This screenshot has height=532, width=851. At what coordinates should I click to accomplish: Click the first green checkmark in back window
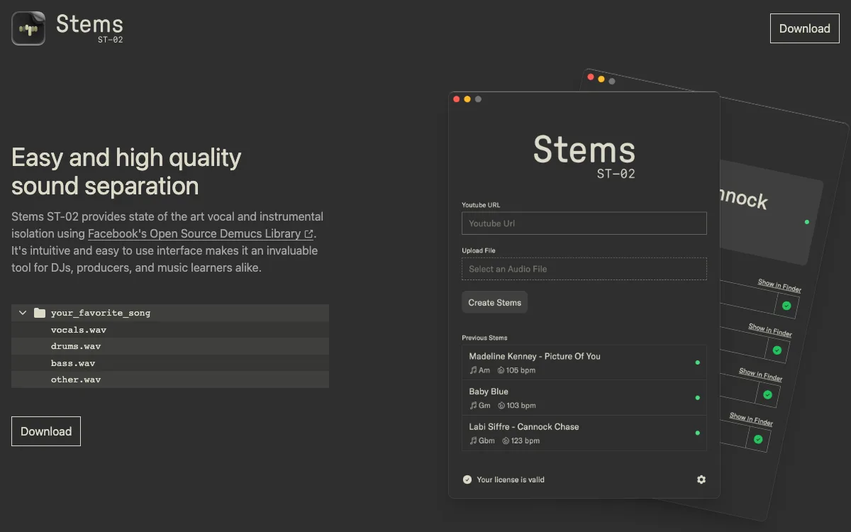point(786,306)
